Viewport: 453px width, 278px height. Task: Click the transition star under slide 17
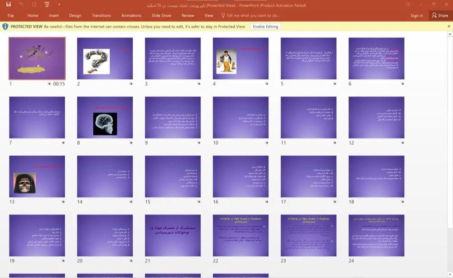point(335,202)
